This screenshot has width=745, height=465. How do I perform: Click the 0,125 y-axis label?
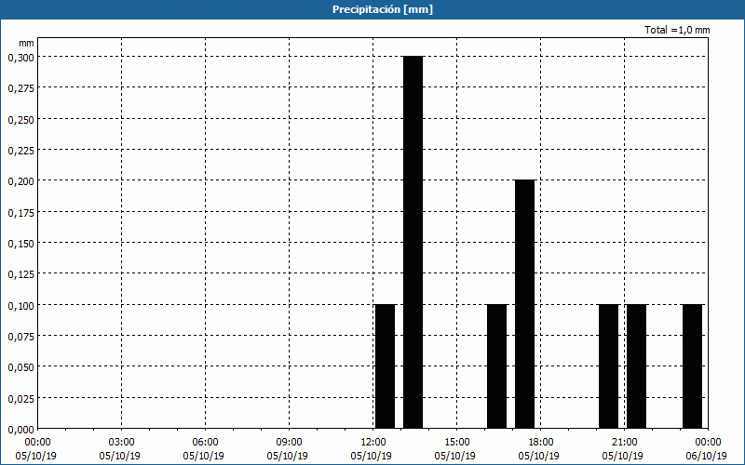(x=21, y=274)
